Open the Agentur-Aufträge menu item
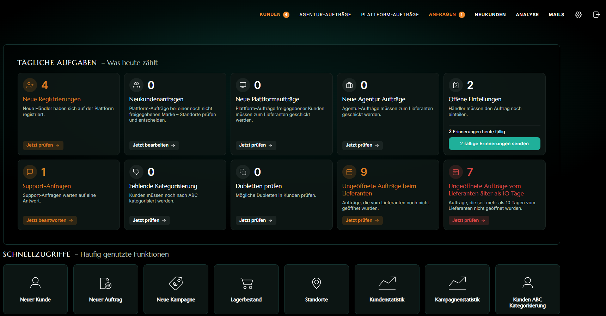 pyautogui.click(x=325, y=15)
